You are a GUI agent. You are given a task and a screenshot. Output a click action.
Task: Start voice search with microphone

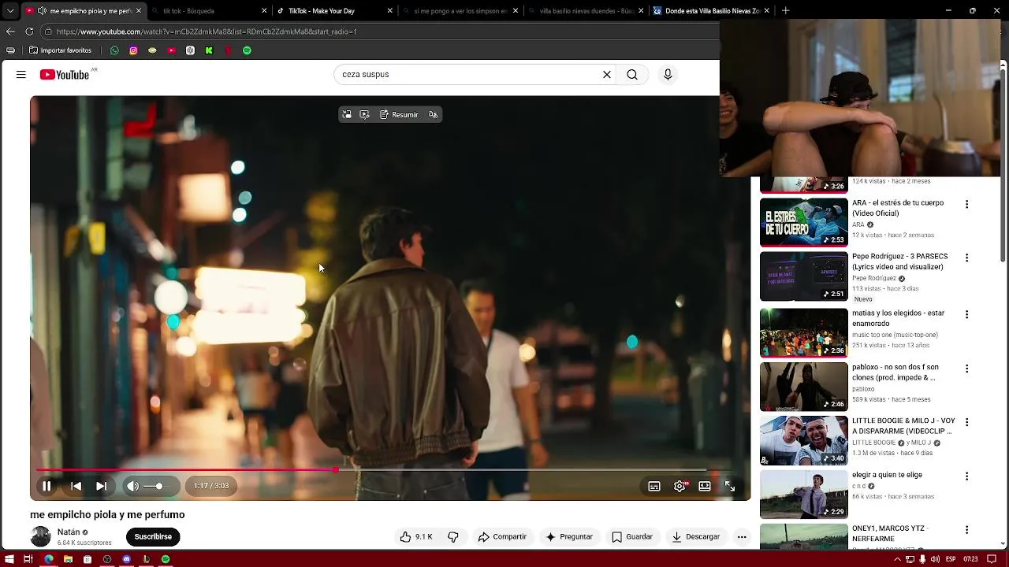coord(668,74)
